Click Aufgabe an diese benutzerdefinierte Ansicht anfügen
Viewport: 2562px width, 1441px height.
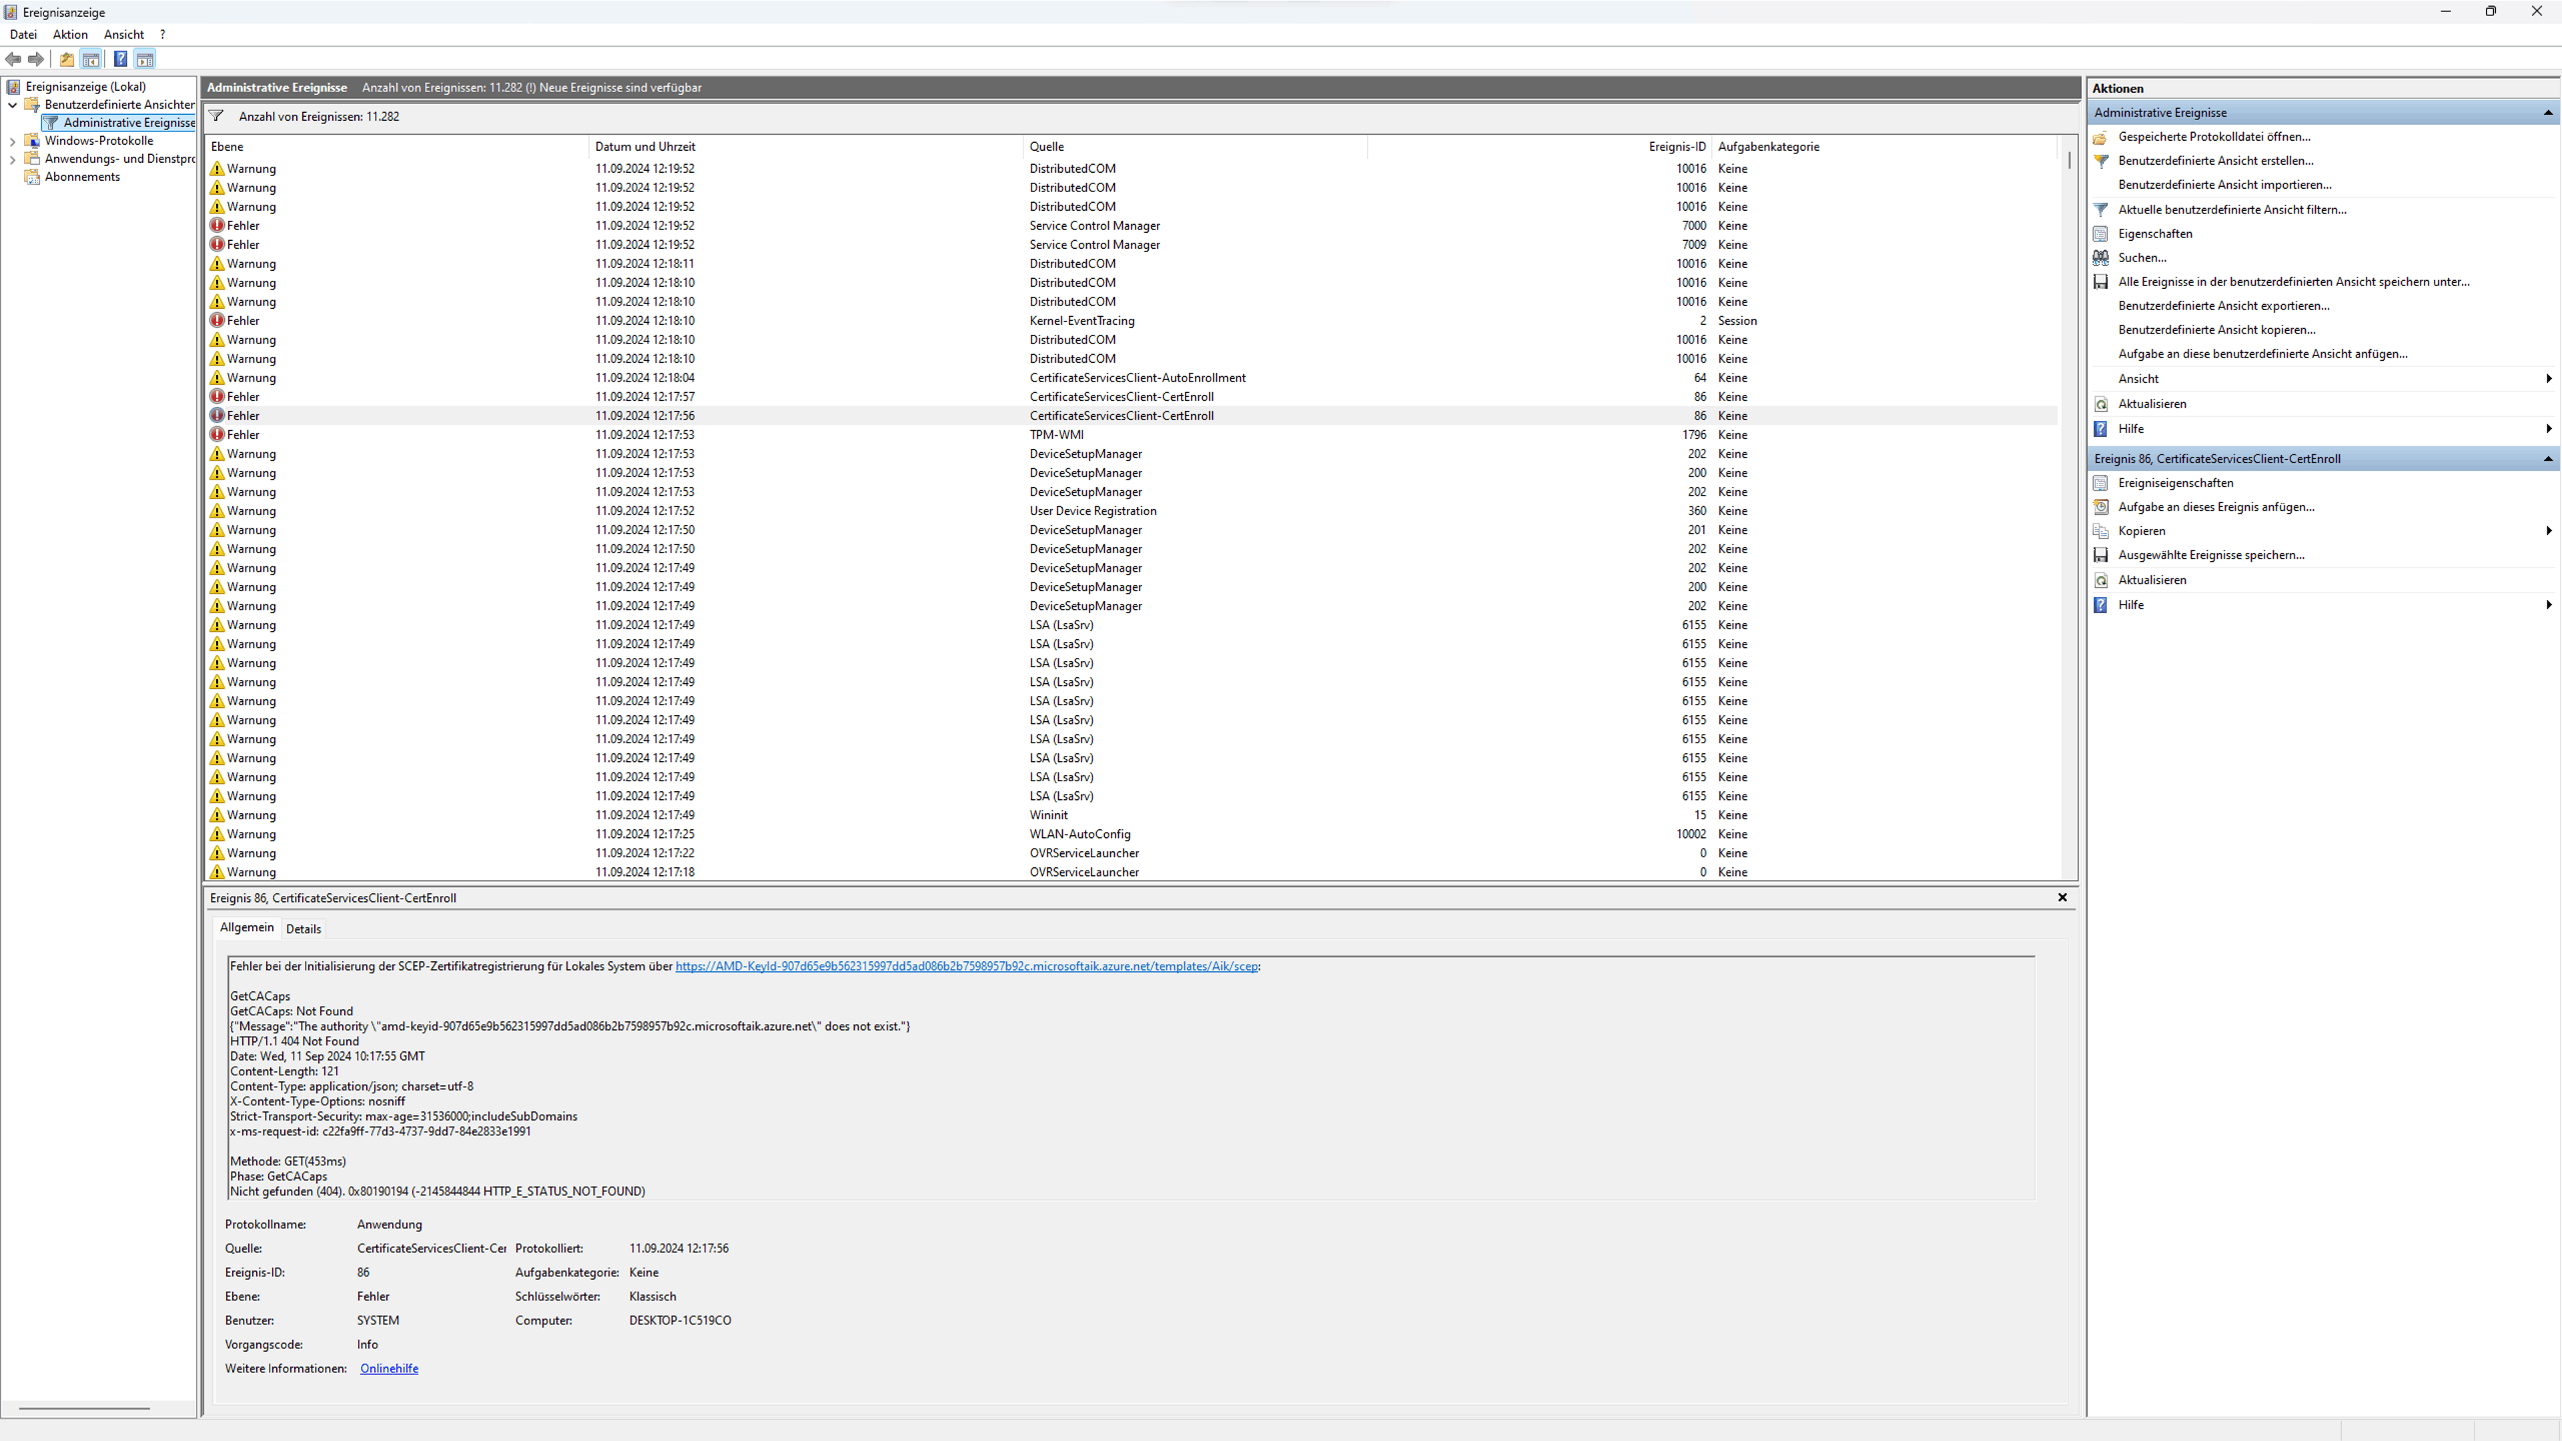pyautogui.click(x=2262, y=354)
